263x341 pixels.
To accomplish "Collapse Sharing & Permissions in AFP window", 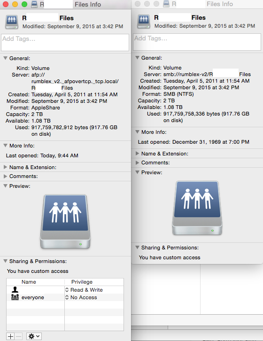I will click(x=6, y=261).
